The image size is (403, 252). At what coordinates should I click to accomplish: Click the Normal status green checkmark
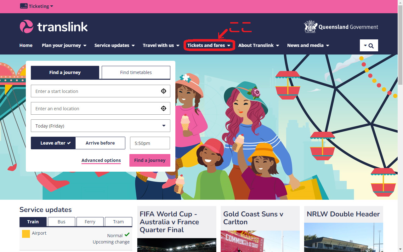click(x=127, y=235)
